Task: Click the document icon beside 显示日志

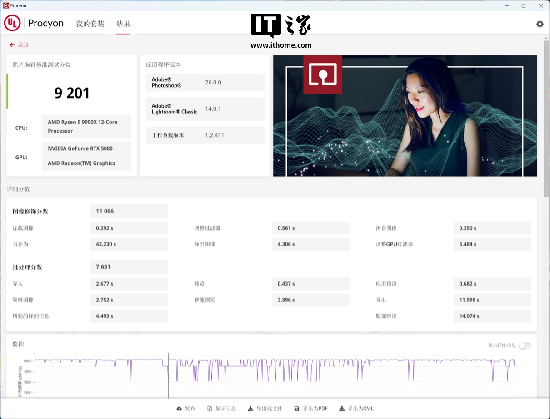Action: (x=210, y=409)
